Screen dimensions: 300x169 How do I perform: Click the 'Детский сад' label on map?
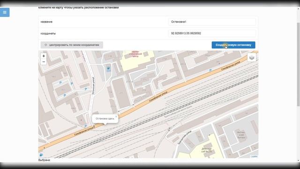[207, 150]
